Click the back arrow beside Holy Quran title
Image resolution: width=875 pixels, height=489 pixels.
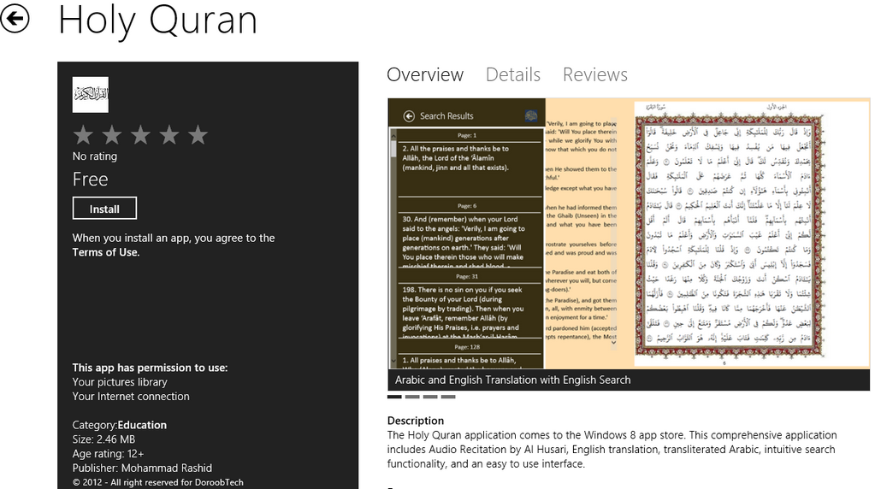[15, 20]
